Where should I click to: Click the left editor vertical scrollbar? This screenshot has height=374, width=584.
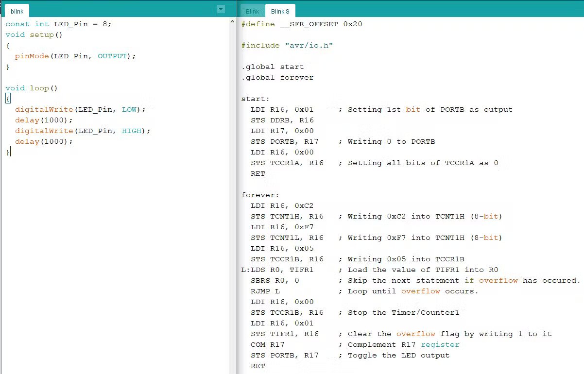[x=232, y=194]
